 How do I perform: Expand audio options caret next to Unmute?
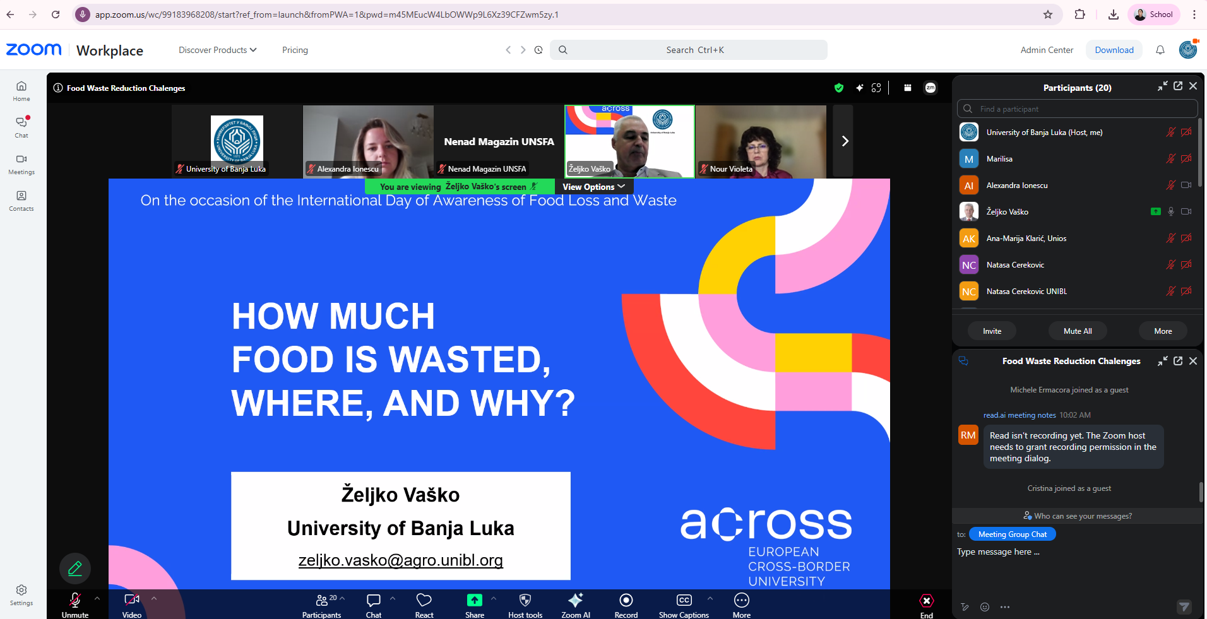[97, 598]
